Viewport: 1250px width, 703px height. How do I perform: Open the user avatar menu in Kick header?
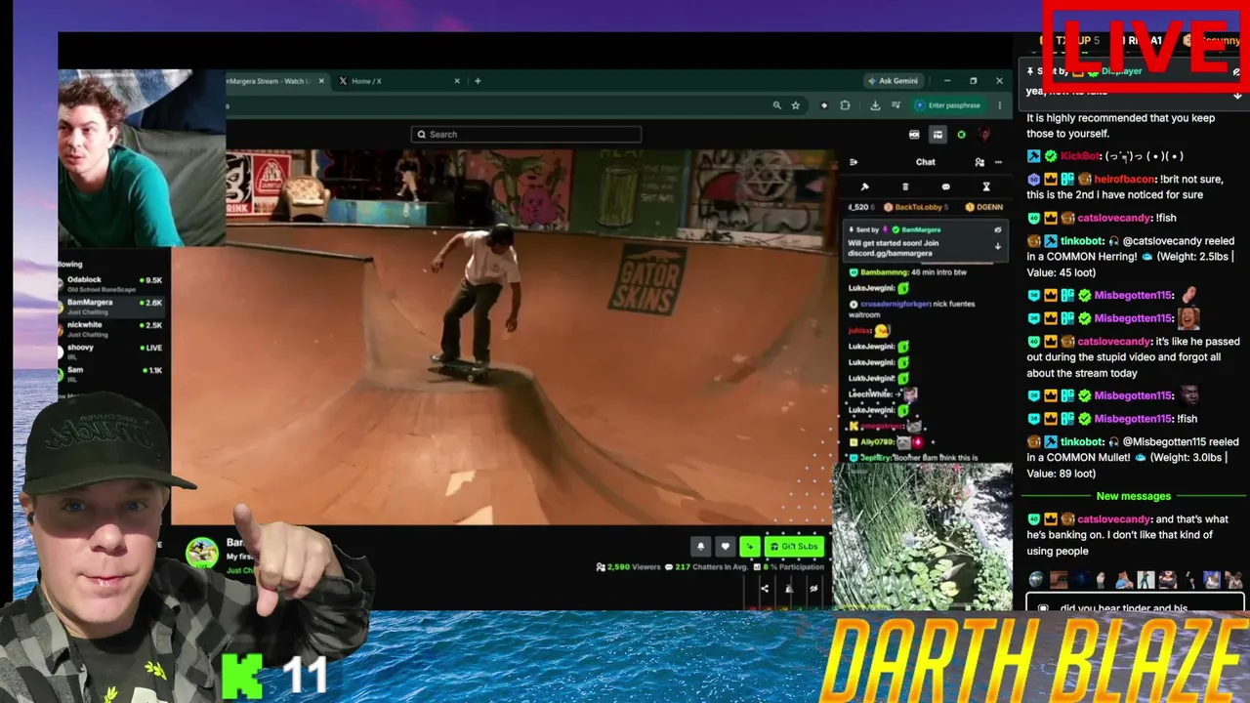984,135
